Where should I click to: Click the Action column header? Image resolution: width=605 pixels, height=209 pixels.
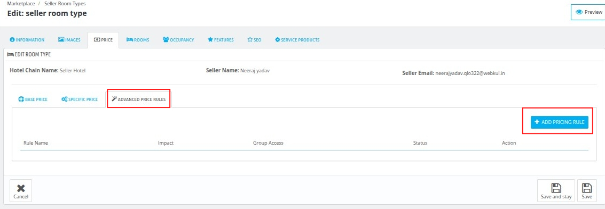pos(509,143)
